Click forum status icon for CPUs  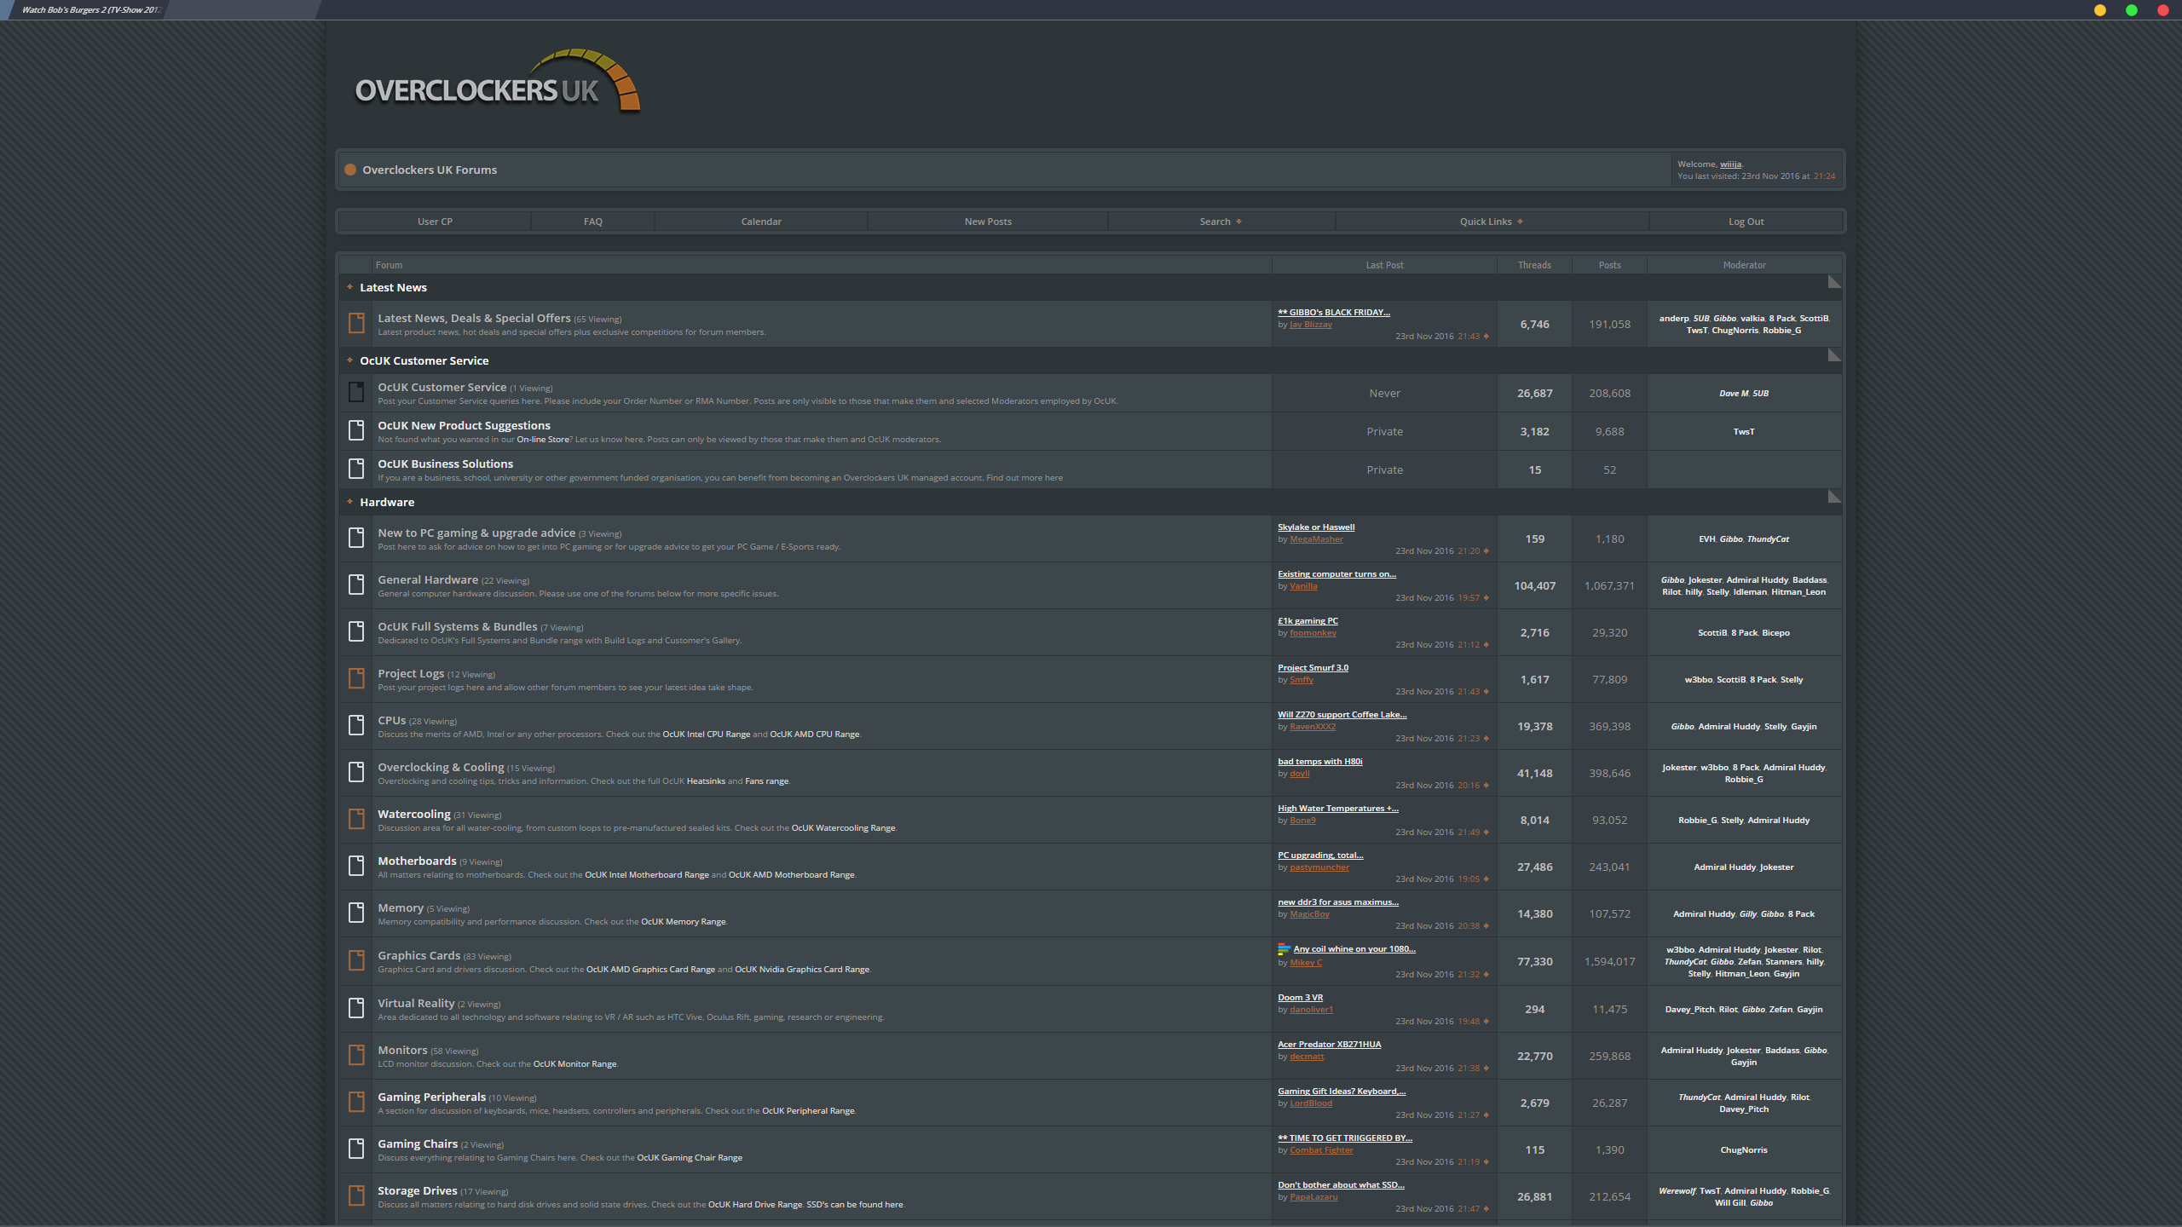tap(356, 725)
